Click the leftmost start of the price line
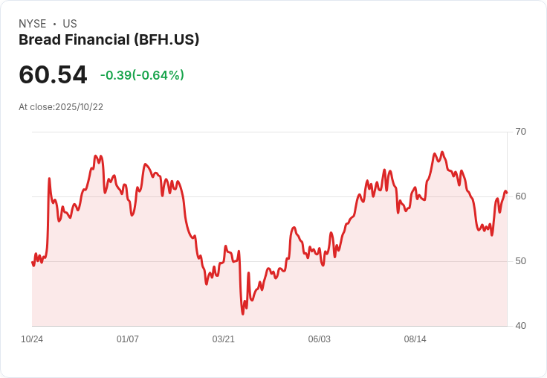This screenshot has height=378, width=547. (x=32, y=262)
